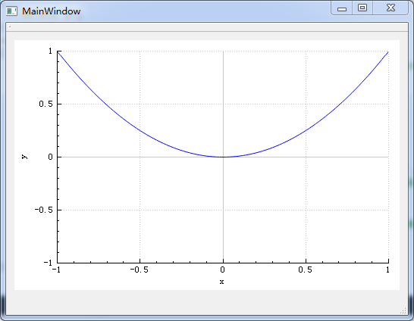The width and height of the screenshot is (414, 321).
Task: Click the MainWindow application icon in title bar
Action: click(11, 11)
